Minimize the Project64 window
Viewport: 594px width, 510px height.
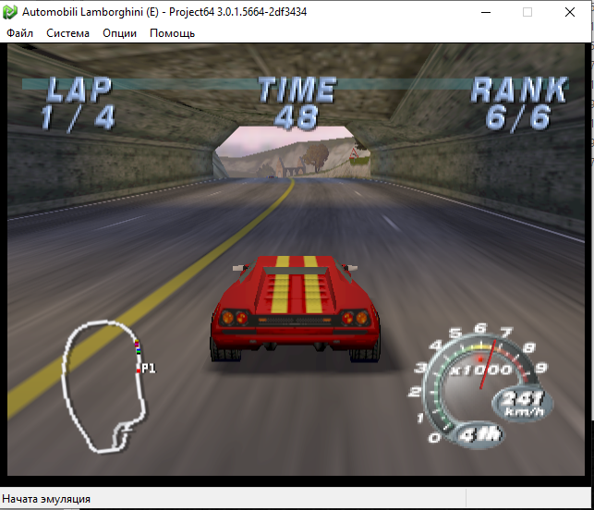pyautogui.click(x=486, y=12)
